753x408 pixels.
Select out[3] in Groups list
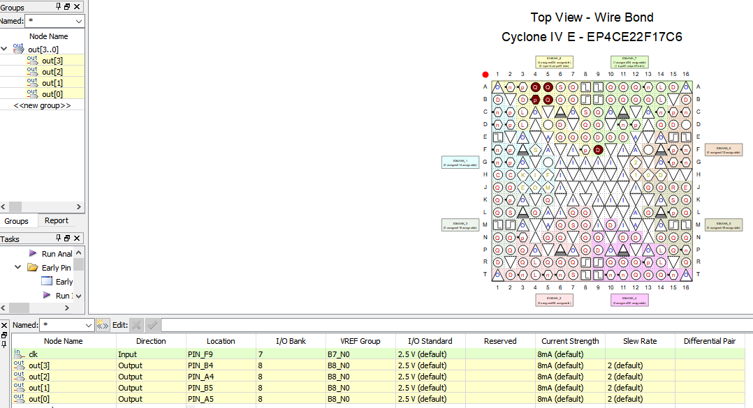(52, 61)
